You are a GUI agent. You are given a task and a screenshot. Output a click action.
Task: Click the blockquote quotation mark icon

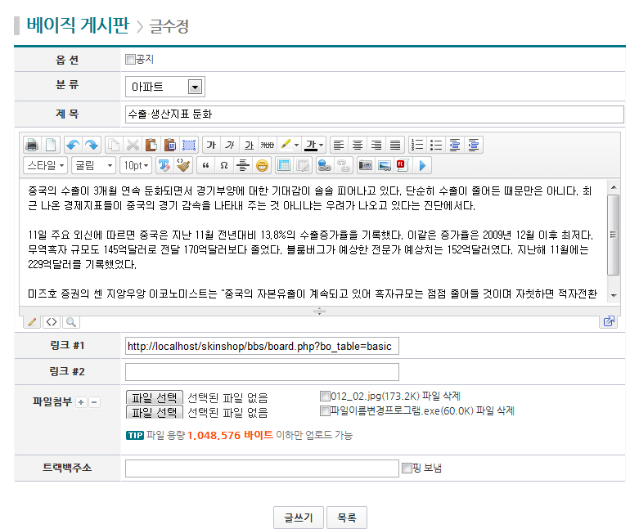point(205,165)
